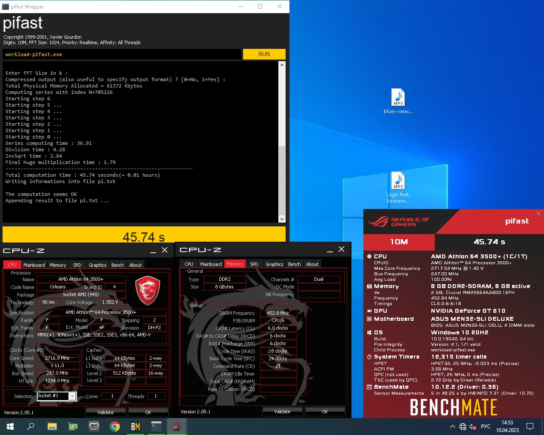Click the CAS# Latency 6.0 clocks value
The width and height of the screenshot is (544, 435).
278,328
